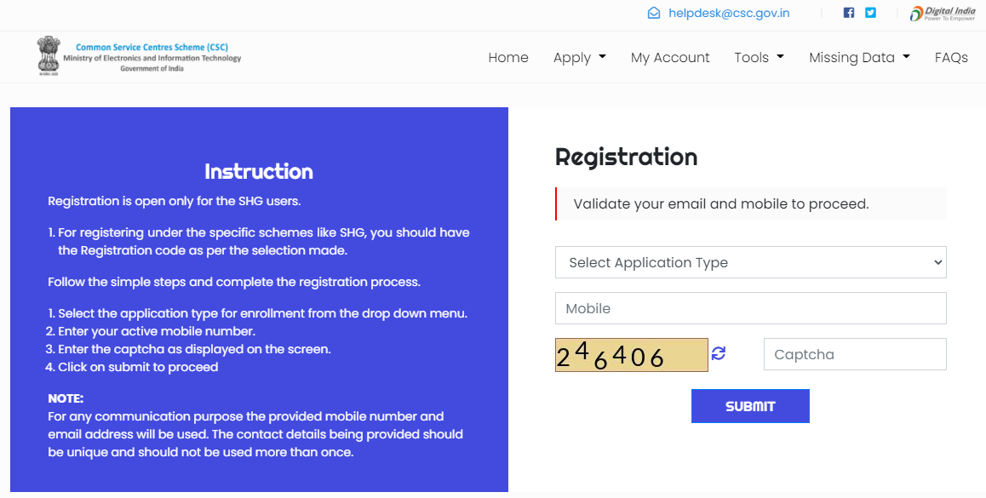Image resolution: width=986 pixels, height=498 pixels.
Task: Open My Account page
Action: point(670,57)
